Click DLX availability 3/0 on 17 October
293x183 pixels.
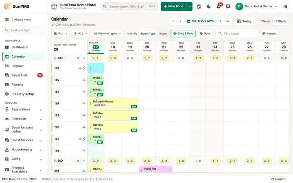click(96, 161)
